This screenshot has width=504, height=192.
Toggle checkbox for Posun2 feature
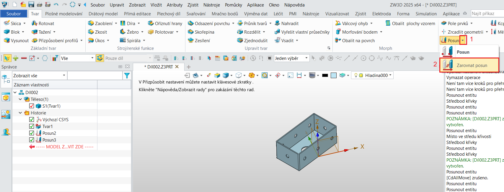click(32, 133)
